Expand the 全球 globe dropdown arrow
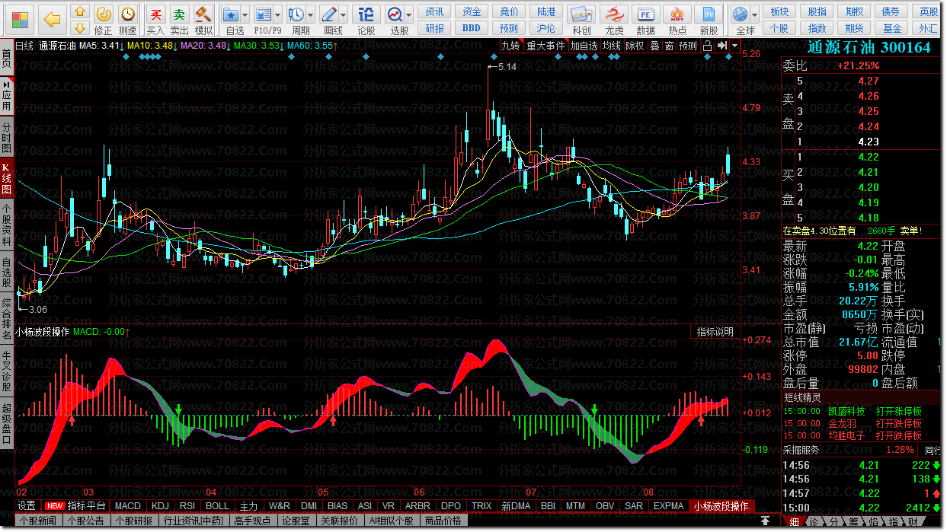Image resolution: width=947 pixels, height=532 pixels. [x=754, y=14]
